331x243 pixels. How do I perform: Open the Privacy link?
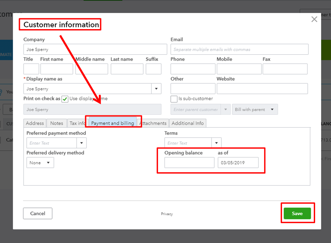pos(167,214)
